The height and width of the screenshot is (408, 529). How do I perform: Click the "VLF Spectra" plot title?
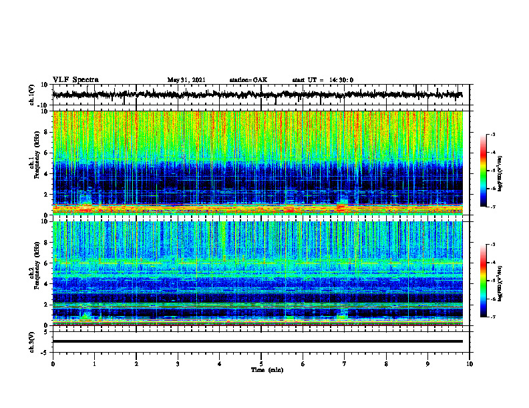click(76, 80)
